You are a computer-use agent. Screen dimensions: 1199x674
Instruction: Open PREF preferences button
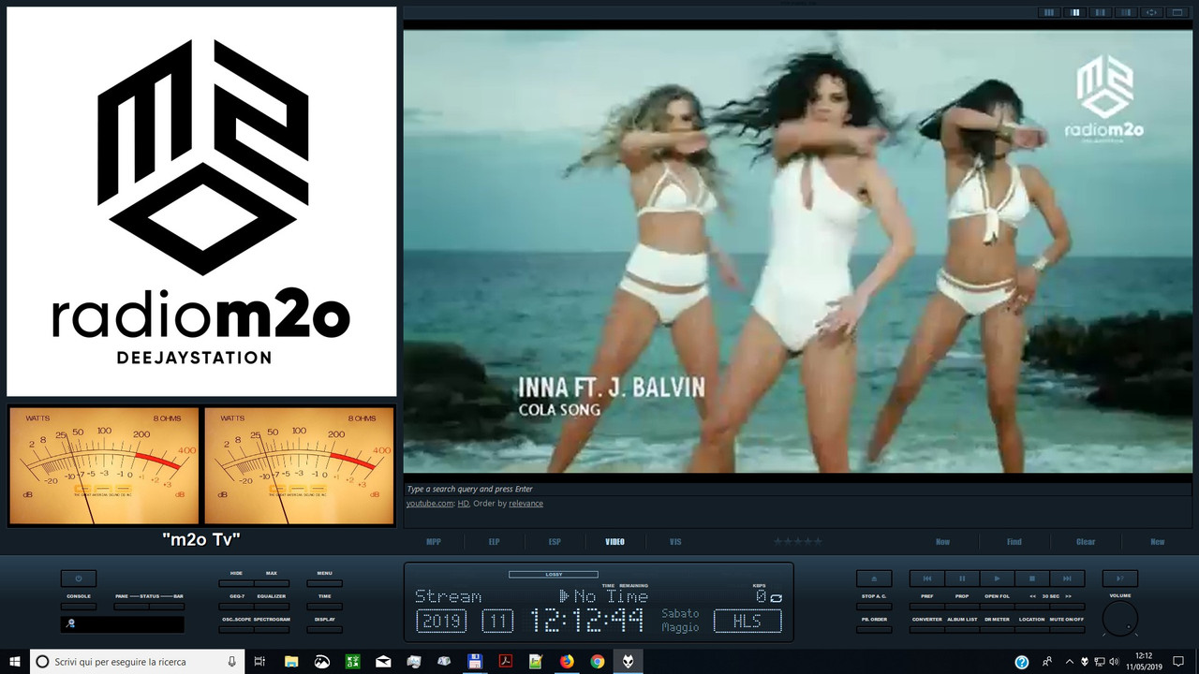(927, 607)
